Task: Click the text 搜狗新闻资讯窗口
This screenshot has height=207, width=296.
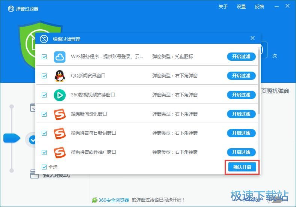Action: pyautogui.click(x=89, y=114)
